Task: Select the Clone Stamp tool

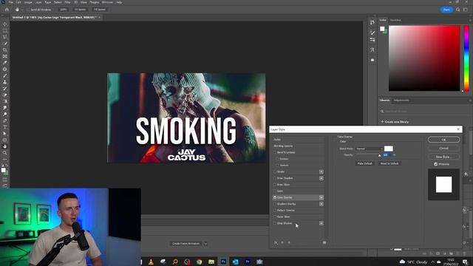Action: 5,82
